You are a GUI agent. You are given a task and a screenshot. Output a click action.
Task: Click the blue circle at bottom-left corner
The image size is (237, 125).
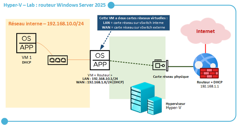[4, 121]
